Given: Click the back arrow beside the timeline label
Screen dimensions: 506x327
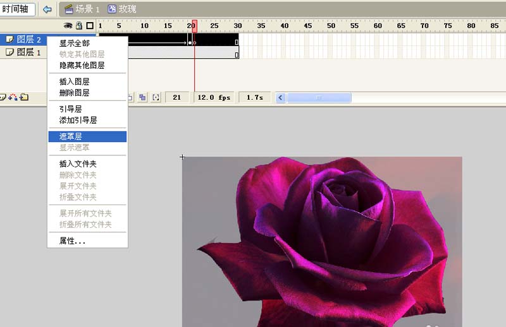Looking at the screenshot, I should 47,9.
